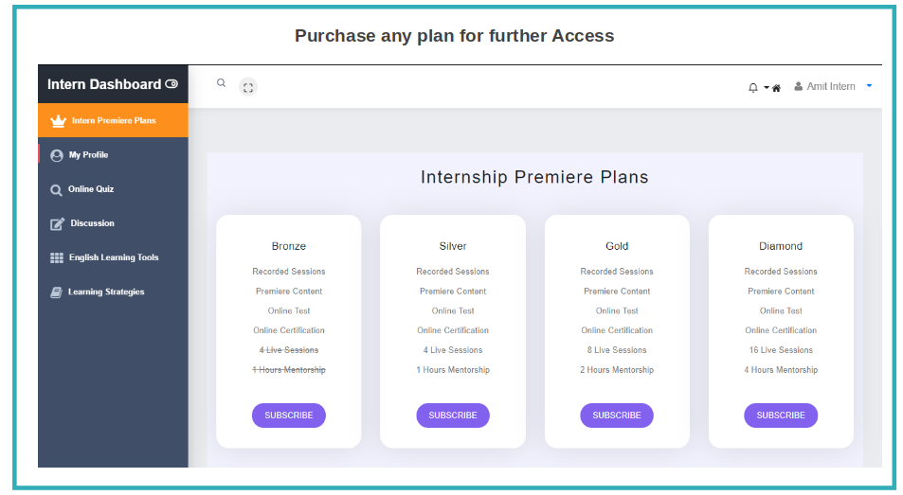Click the My Profile avatar icon
The width and height of the screenshot is (903, 495).
coord(57,155)
